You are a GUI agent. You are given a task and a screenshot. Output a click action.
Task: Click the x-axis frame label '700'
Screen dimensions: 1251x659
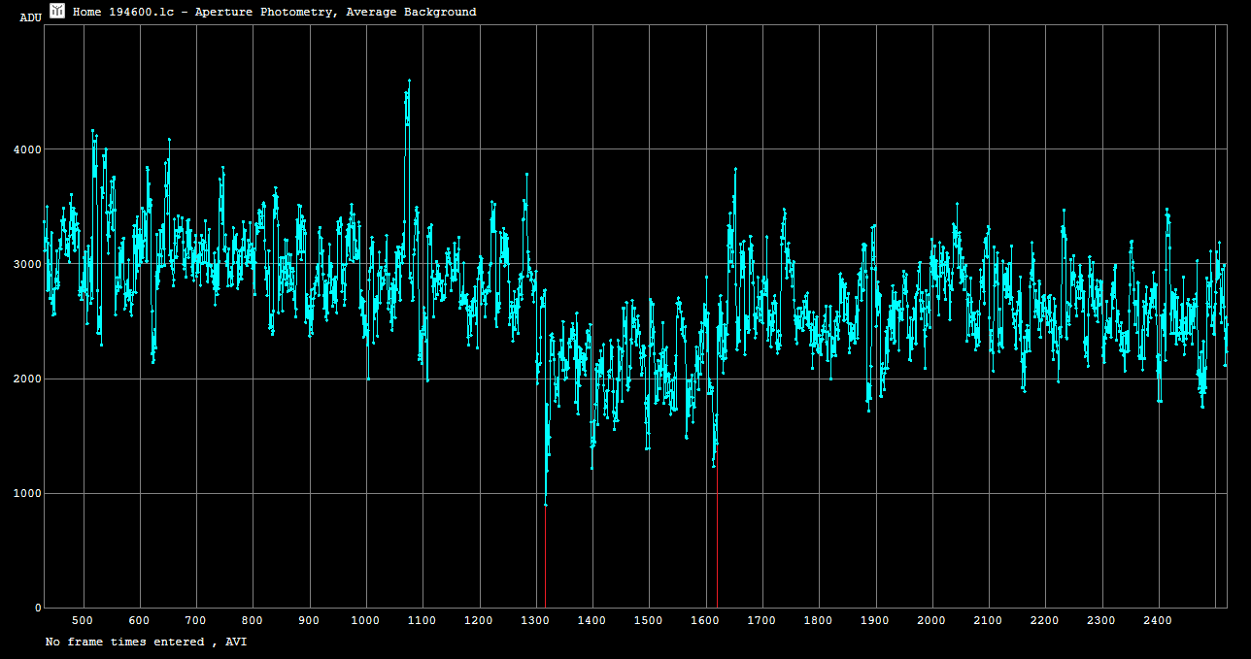196,620
